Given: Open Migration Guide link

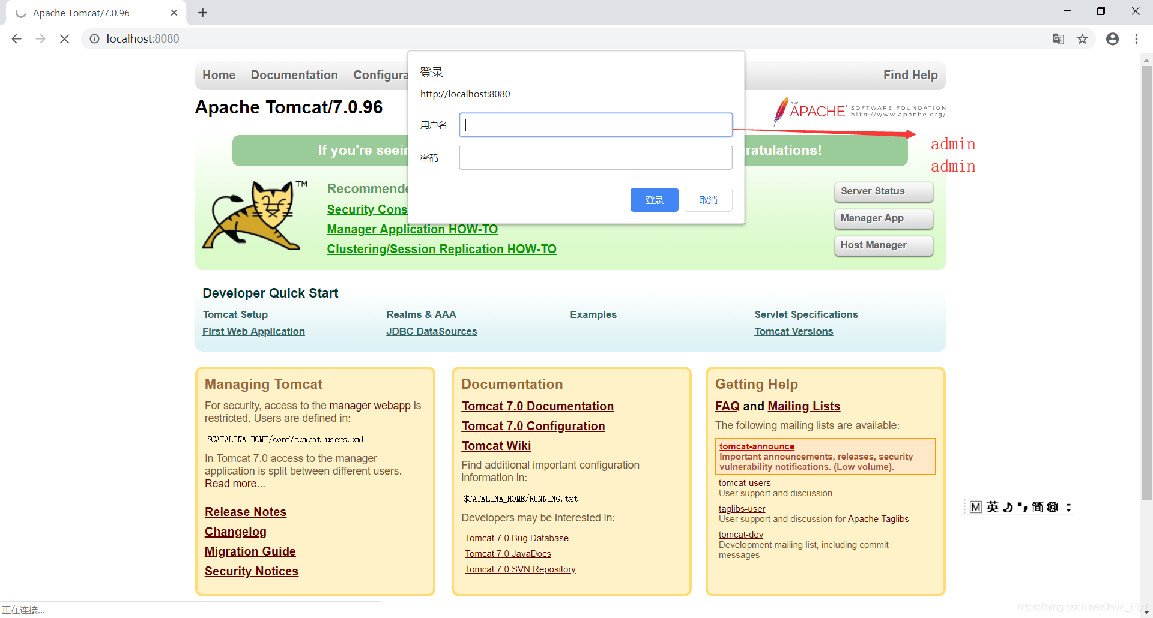Looking at the screenshot, I should tap(250, 551).
